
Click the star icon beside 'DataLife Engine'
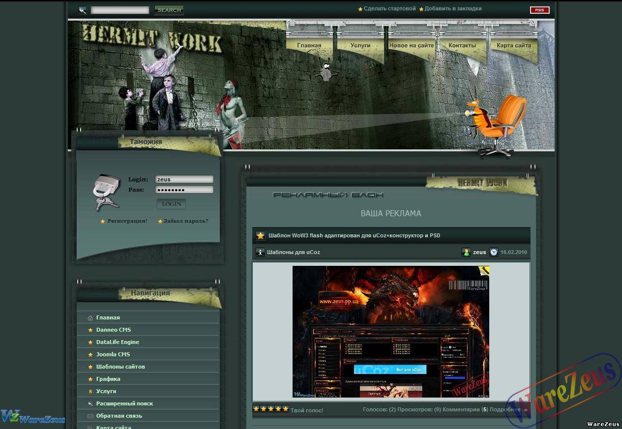[90, 343]
